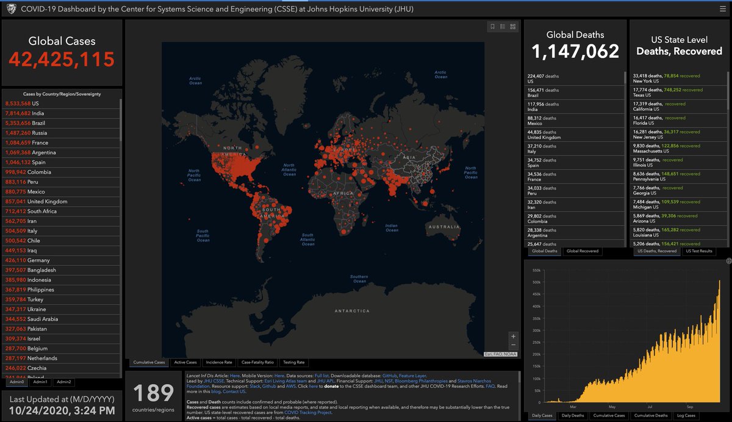
Task: Zoom in on the map with plus button
Action: [x=513, y=336]
